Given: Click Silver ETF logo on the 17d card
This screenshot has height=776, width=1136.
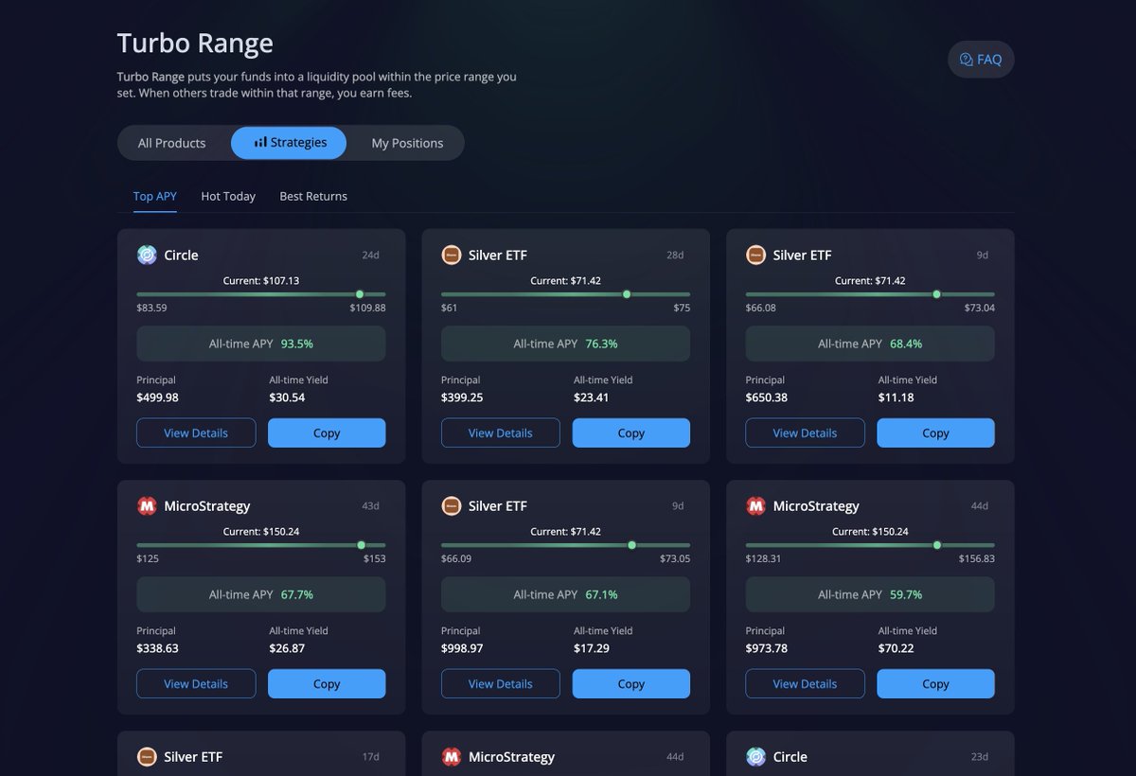Looking at the screenshot, I should point(147,756).
